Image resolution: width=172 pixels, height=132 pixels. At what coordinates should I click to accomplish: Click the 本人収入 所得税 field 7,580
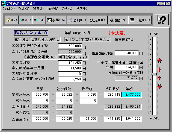88,95
